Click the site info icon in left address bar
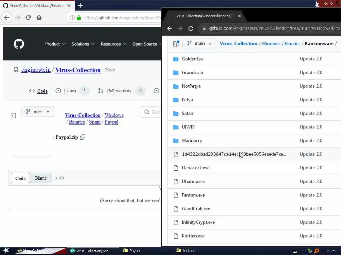341x255 pixels. [x=72, y=18]
